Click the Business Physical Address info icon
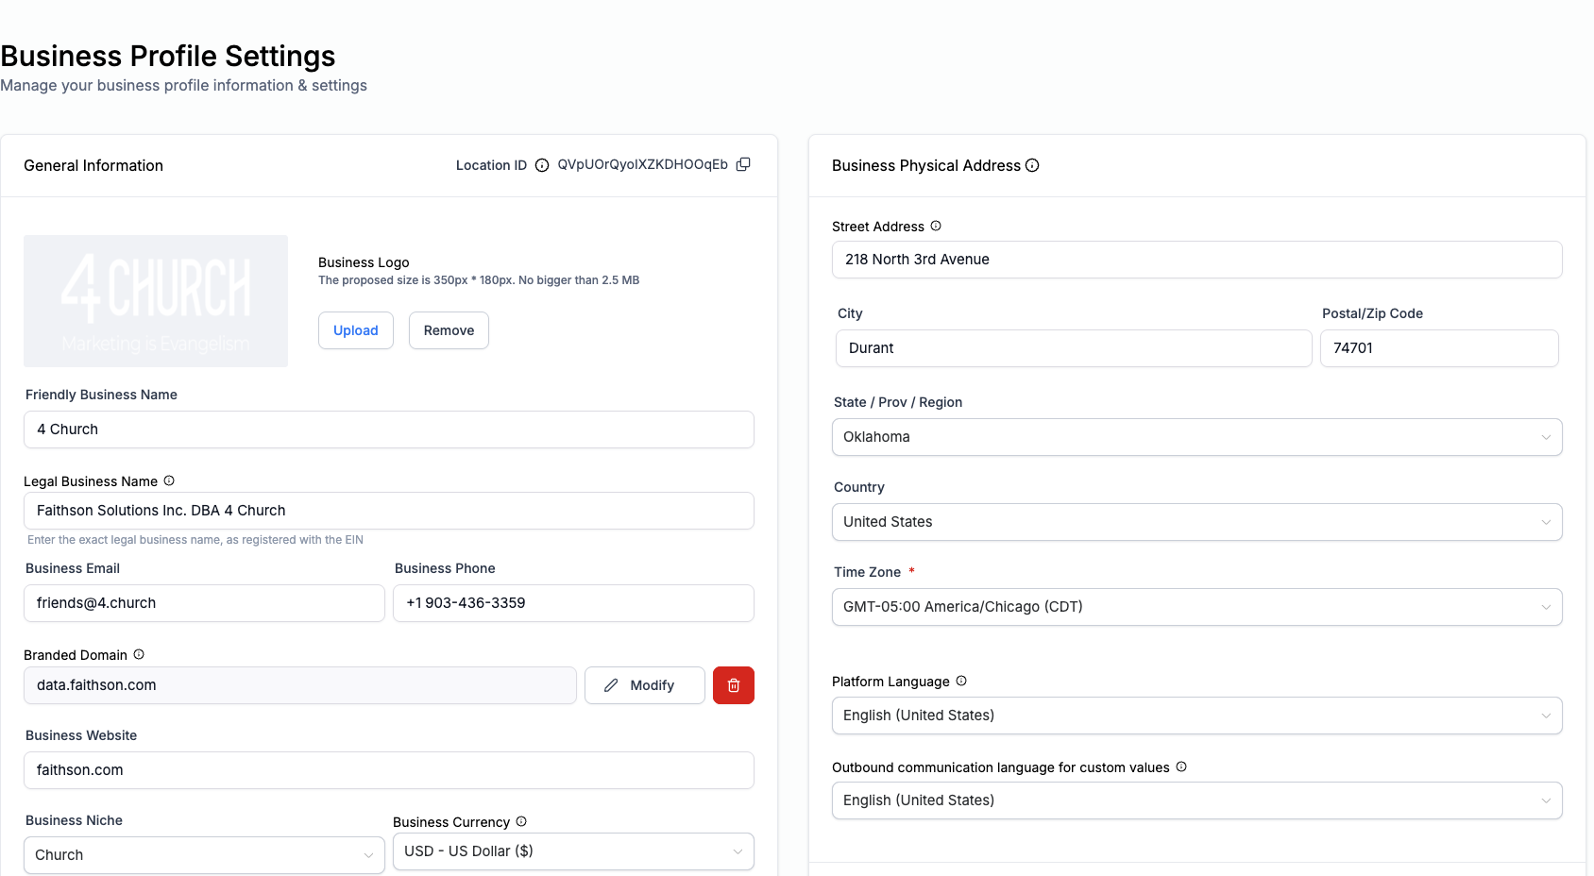Viewport: 1594px width, 876px height. [x=1032, y=165]
